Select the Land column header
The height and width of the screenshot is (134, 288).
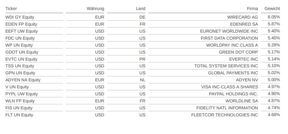pos(141,9)
